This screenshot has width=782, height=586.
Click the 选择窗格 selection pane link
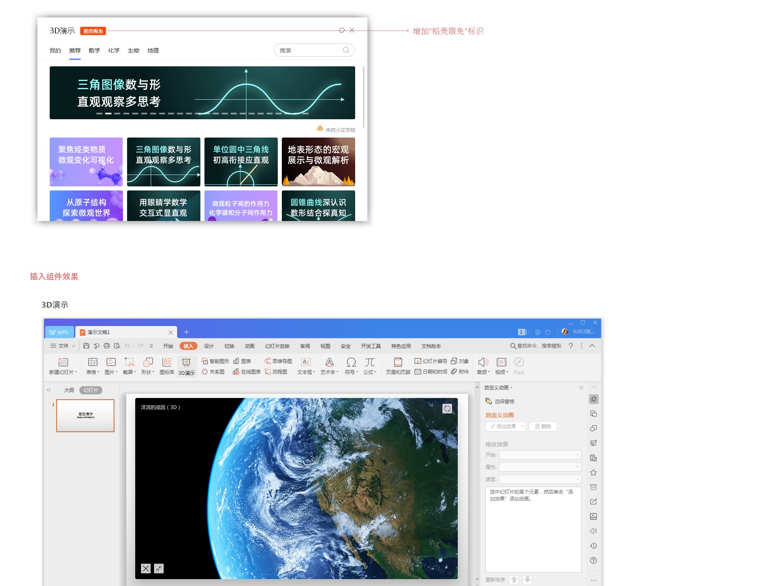[504, 401]
